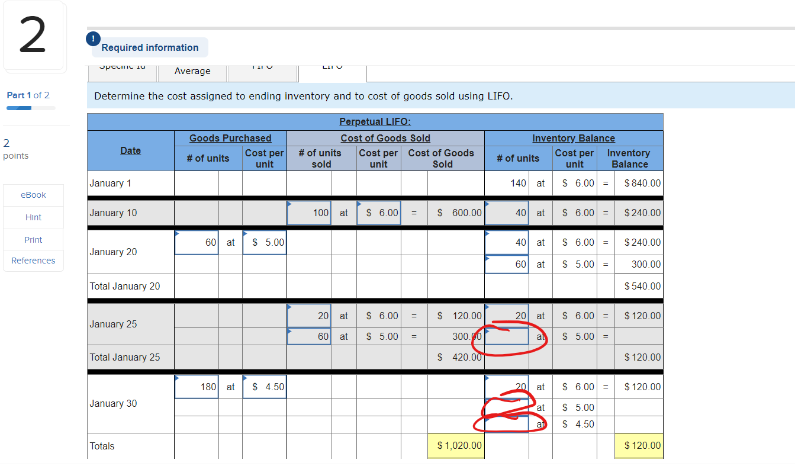Edit January 25 units sold field 60
This screenshot has width=795, height=466.
pyautogui.click(x=309, y=336)
